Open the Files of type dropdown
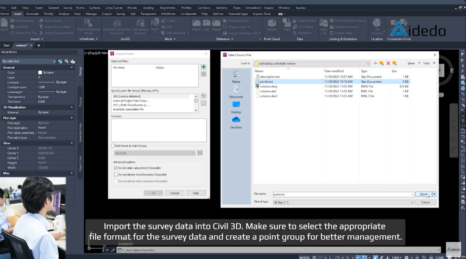 pos(412,203)
